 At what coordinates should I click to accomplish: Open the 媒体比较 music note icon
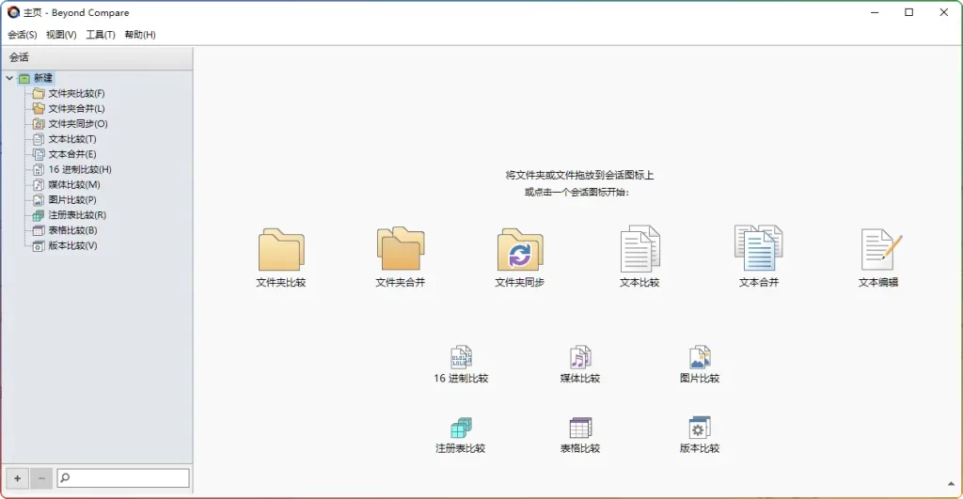coord(580,356)
